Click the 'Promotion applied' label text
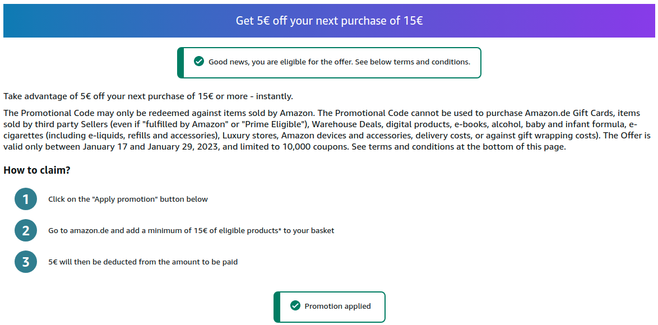This screenshot has width=658, height=325. (337, 306)
